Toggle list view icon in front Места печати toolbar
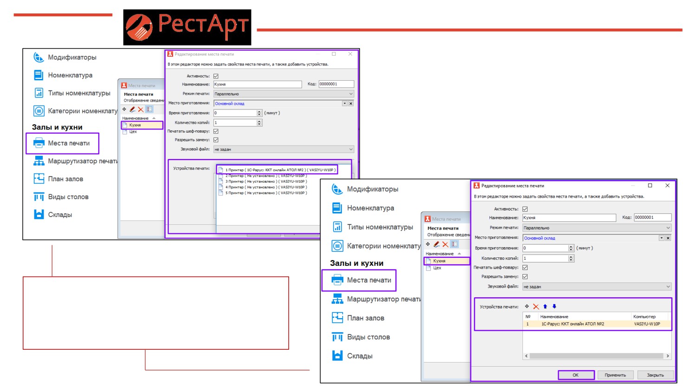 click(x=455, y=244)
